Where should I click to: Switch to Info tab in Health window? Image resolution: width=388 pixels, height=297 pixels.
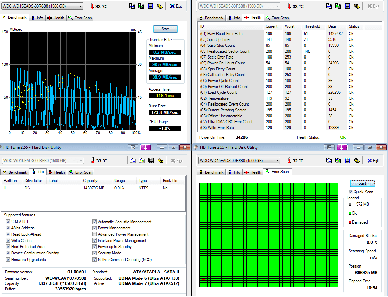tap(234, 18)
